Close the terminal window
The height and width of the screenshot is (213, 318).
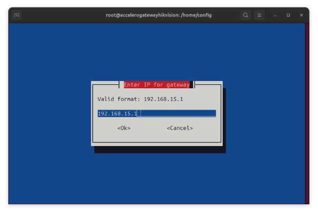[301, 15]
